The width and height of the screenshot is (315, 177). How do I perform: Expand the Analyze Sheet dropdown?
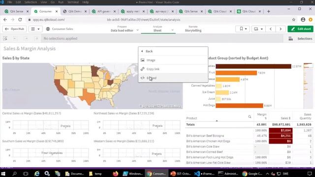172,30
